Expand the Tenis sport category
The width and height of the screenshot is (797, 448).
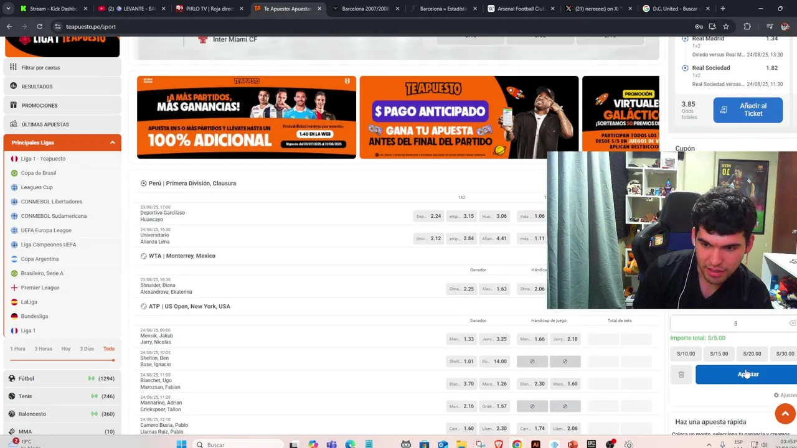[x=62, y=396]
